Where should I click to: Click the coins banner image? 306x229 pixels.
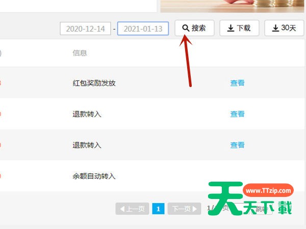click(x=232, y=6)
